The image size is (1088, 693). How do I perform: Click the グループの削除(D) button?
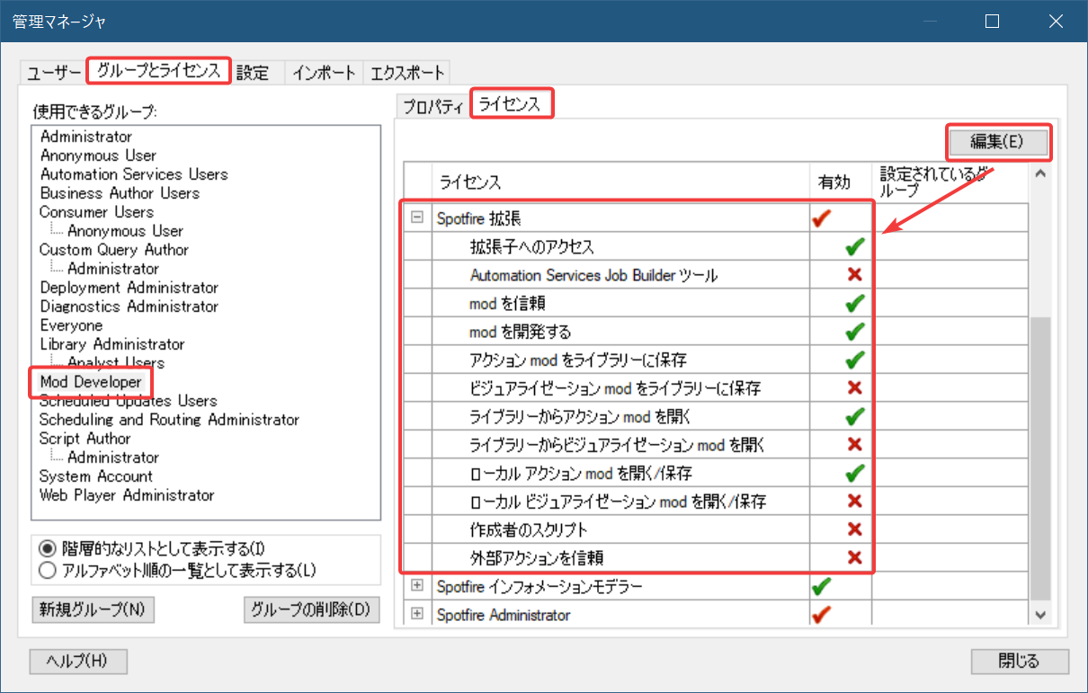point(311,610)
